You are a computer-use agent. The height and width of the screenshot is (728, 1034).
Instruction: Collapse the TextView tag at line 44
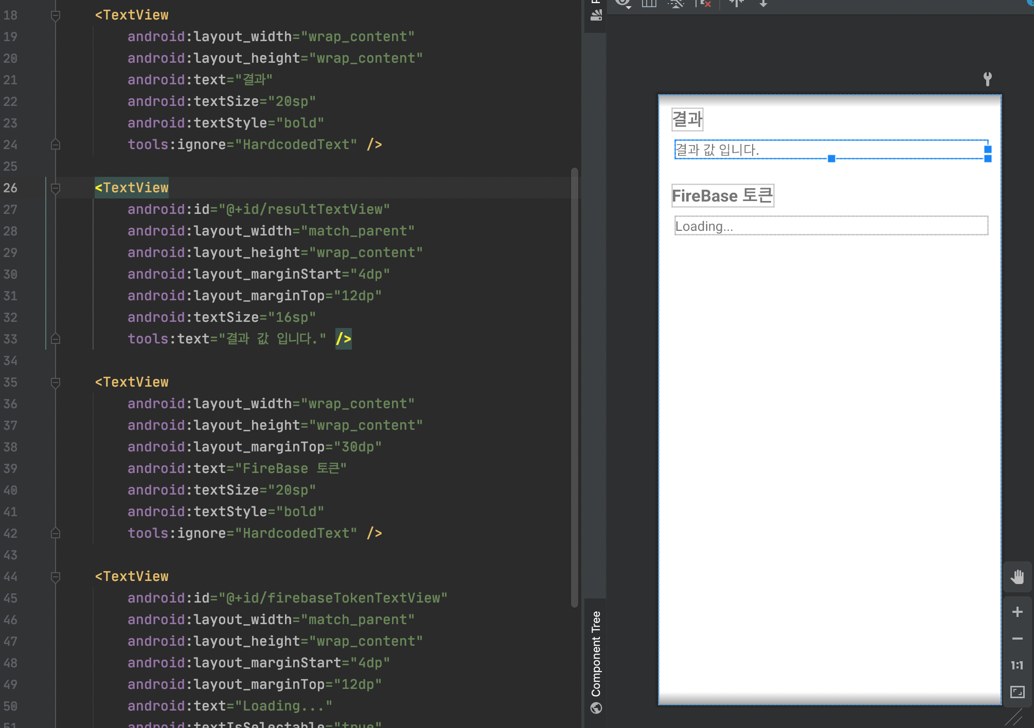pyautogui.click(x=56, y=577)
